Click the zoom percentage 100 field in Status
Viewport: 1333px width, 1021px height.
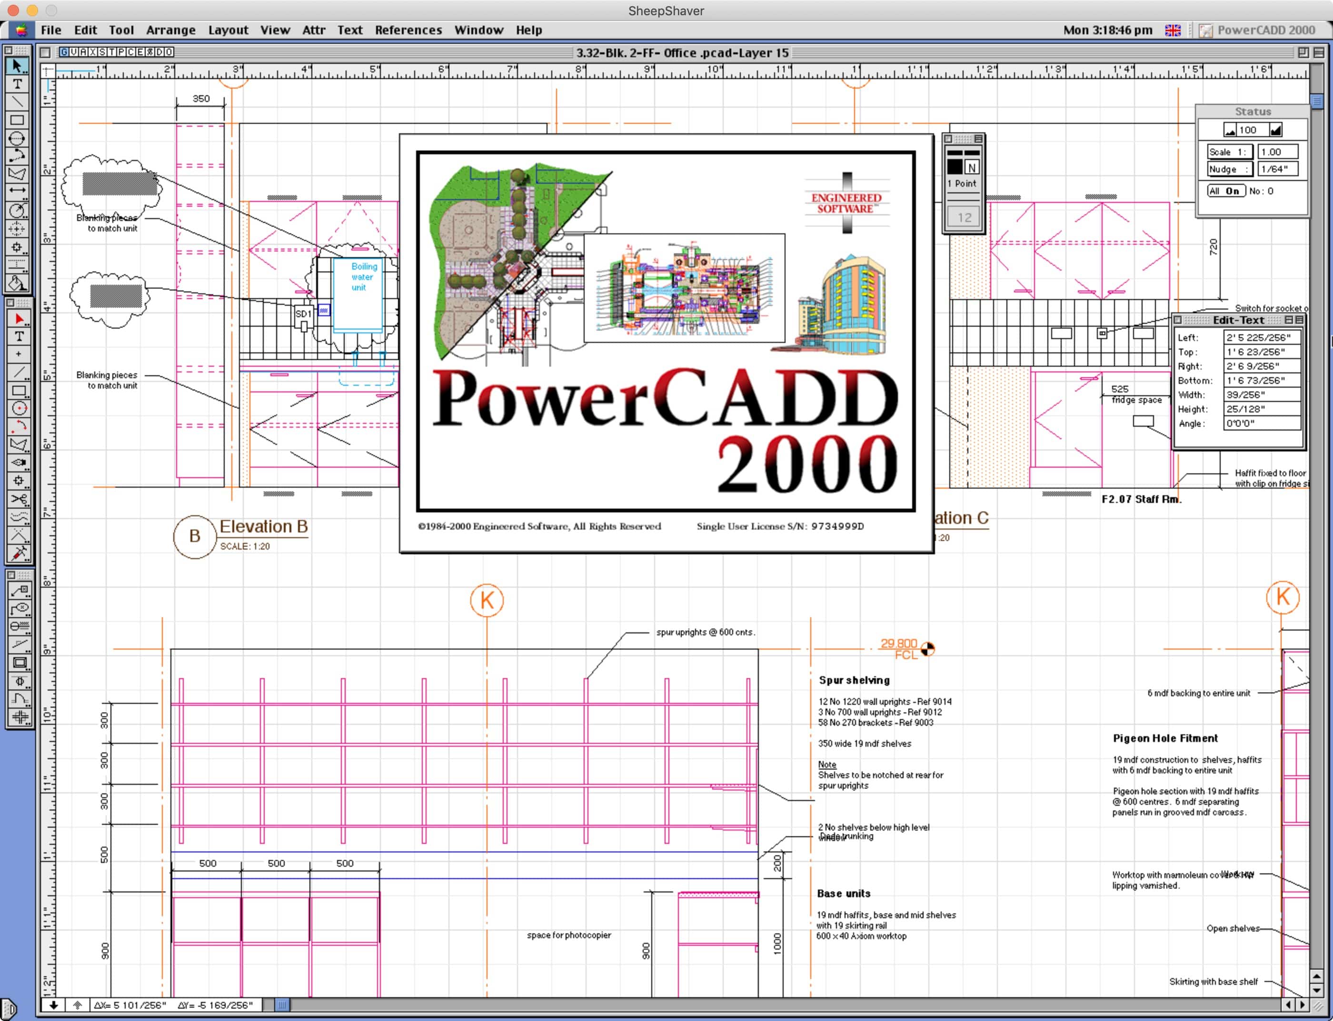coord(1252,130)
